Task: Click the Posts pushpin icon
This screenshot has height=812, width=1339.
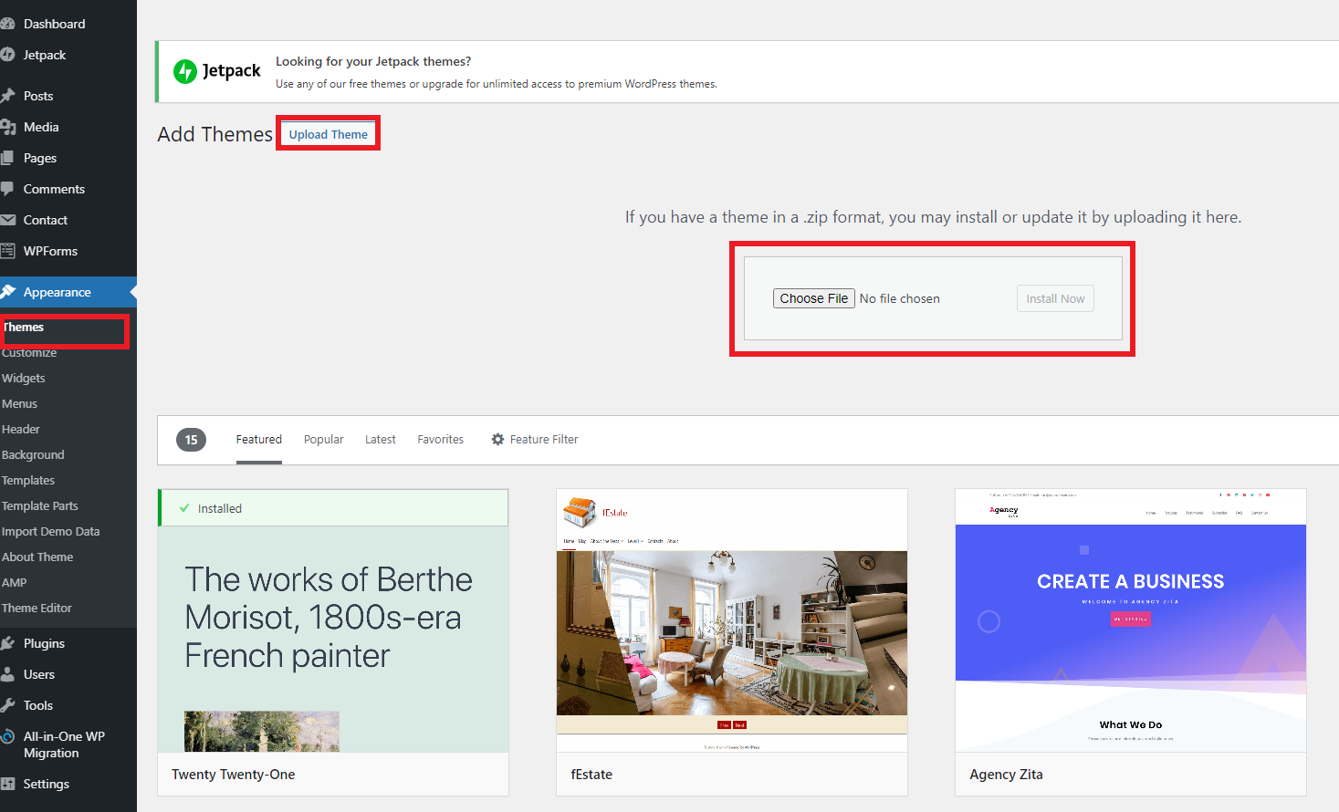Action: pos(7,96)
